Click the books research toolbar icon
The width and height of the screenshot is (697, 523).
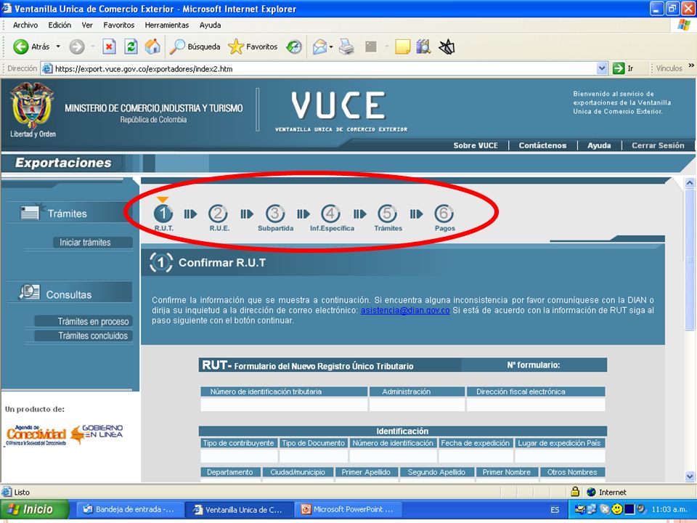coord(423,46)
